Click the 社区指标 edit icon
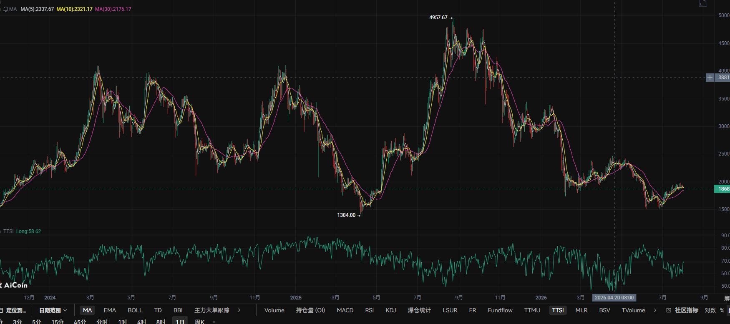This screenshot has height=324, width=730. tap(669, 310)
